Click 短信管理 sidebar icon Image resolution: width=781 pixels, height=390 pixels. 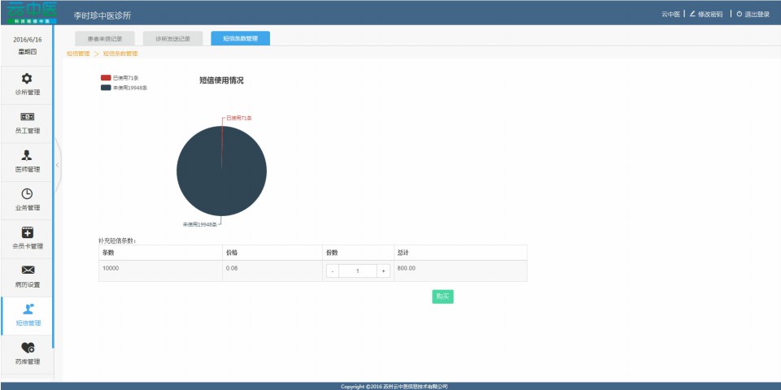[28, 309]
